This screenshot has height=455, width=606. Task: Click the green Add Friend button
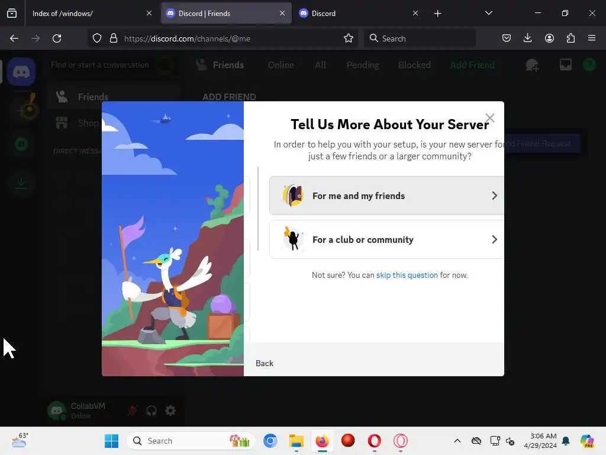[x=472, y=65]
